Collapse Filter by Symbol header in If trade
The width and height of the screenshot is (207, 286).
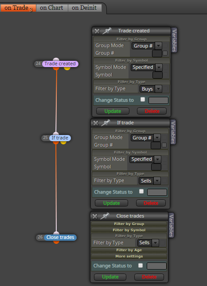click(130, 152)
